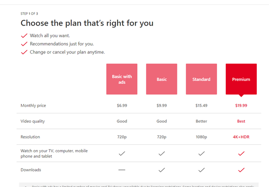Click the dash icon in Basic with ads downloads

[x=122, y=170]
